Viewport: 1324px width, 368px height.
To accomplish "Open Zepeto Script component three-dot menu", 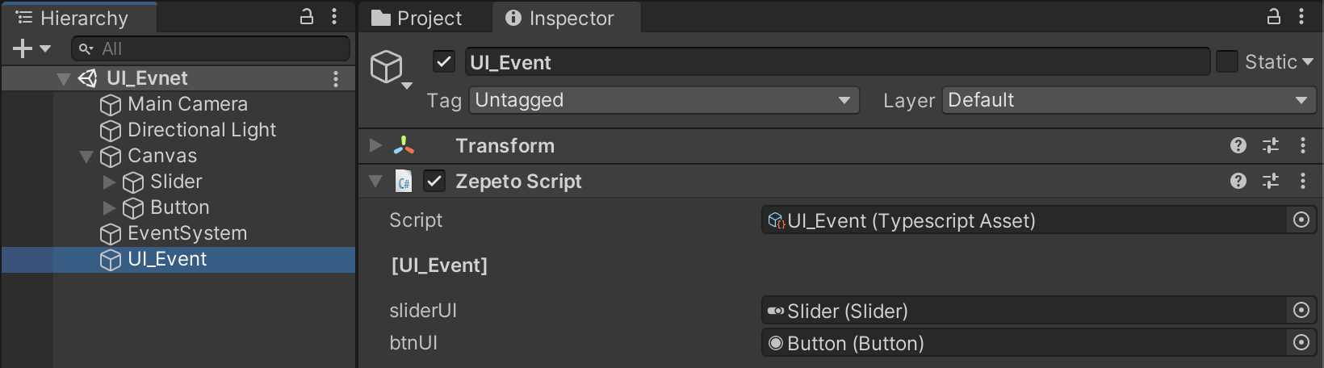I will tap(1302, 181).
